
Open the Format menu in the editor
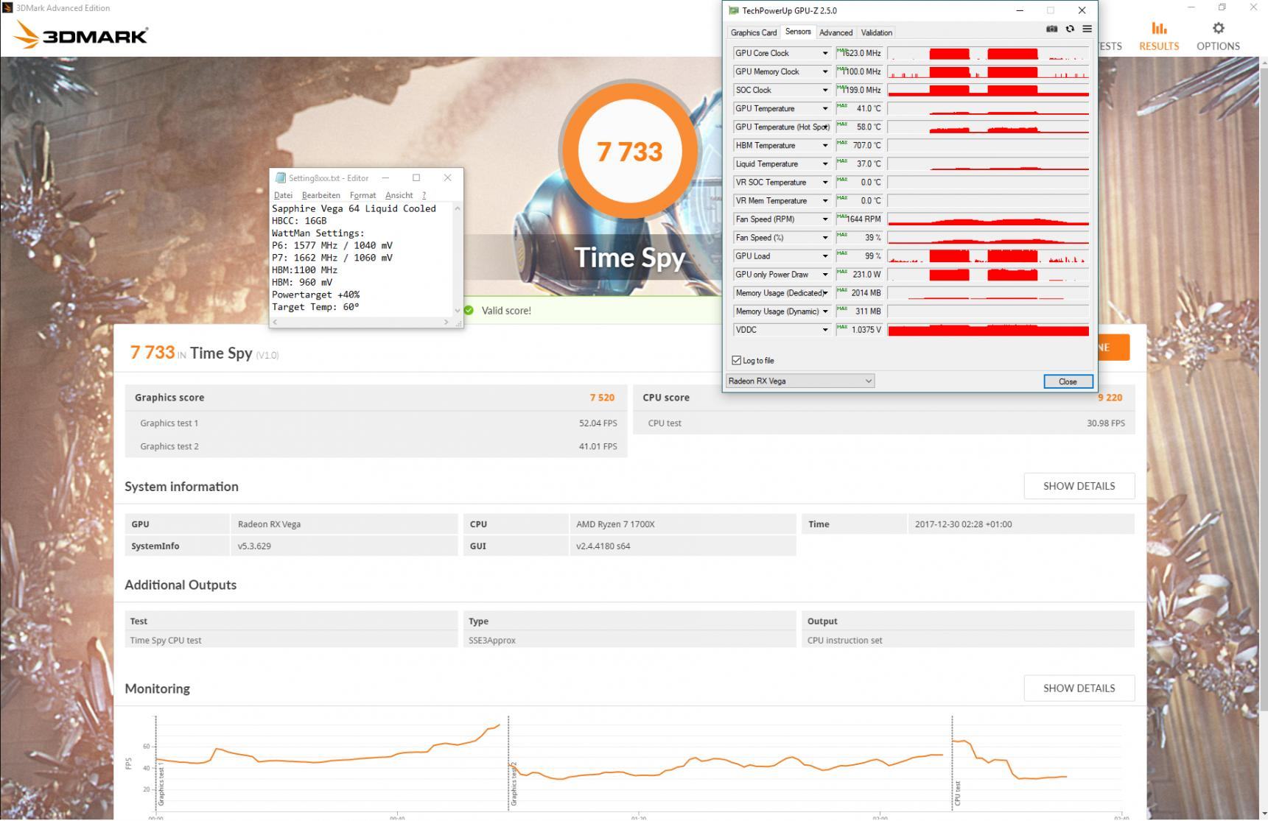point(362,195)
